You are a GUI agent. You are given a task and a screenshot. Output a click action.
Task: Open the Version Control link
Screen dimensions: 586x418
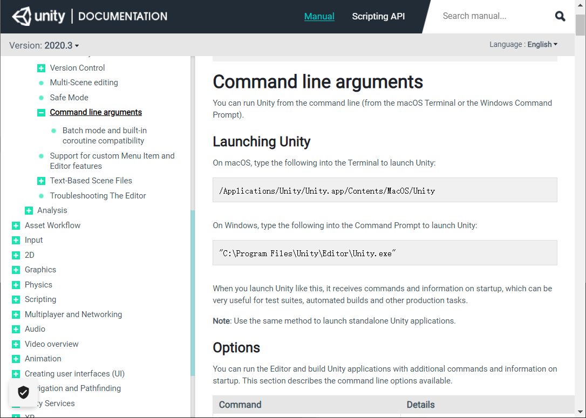click(x=77, y=68)
